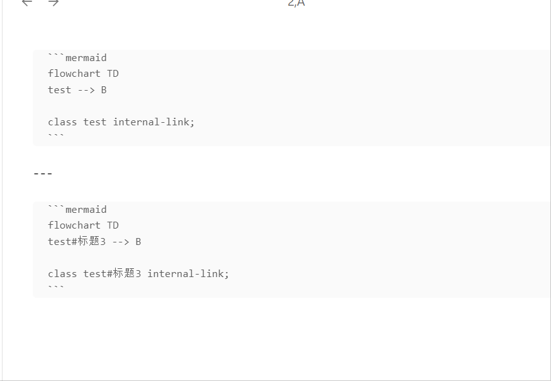Place cursor on second block's opening mermaid fence
This screenshot has width=551, height=381.
click(x=77, y=210)
